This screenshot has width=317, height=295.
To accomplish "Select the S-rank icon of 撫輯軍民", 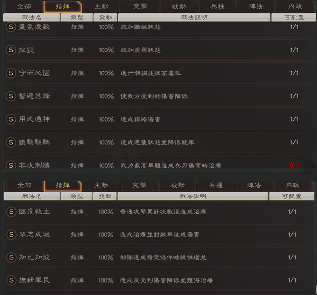I will pos(10,280).
